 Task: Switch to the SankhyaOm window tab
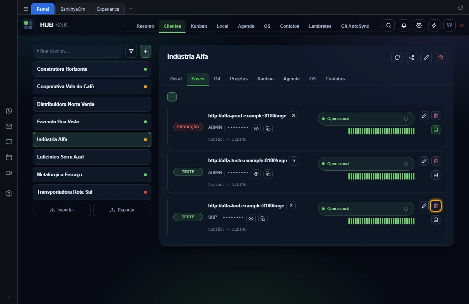(x=73, y=9)
